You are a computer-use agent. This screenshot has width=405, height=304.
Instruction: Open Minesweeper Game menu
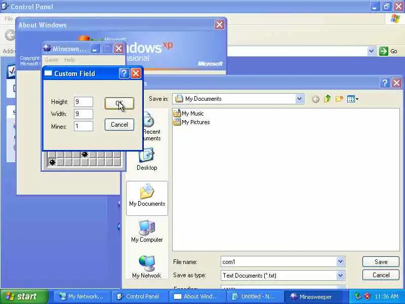[52, 60]
